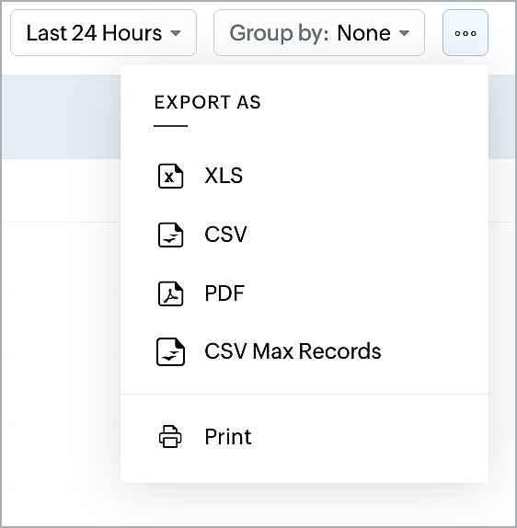Click the EXPORT AS section heading
517x528 pixels.
click(x=208, y=102)
